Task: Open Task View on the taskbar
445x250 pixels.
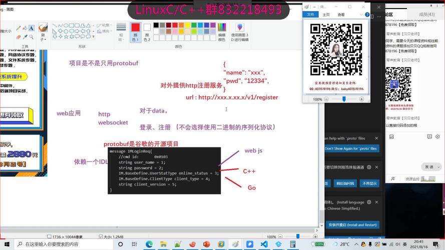Action: click(134, 244)
